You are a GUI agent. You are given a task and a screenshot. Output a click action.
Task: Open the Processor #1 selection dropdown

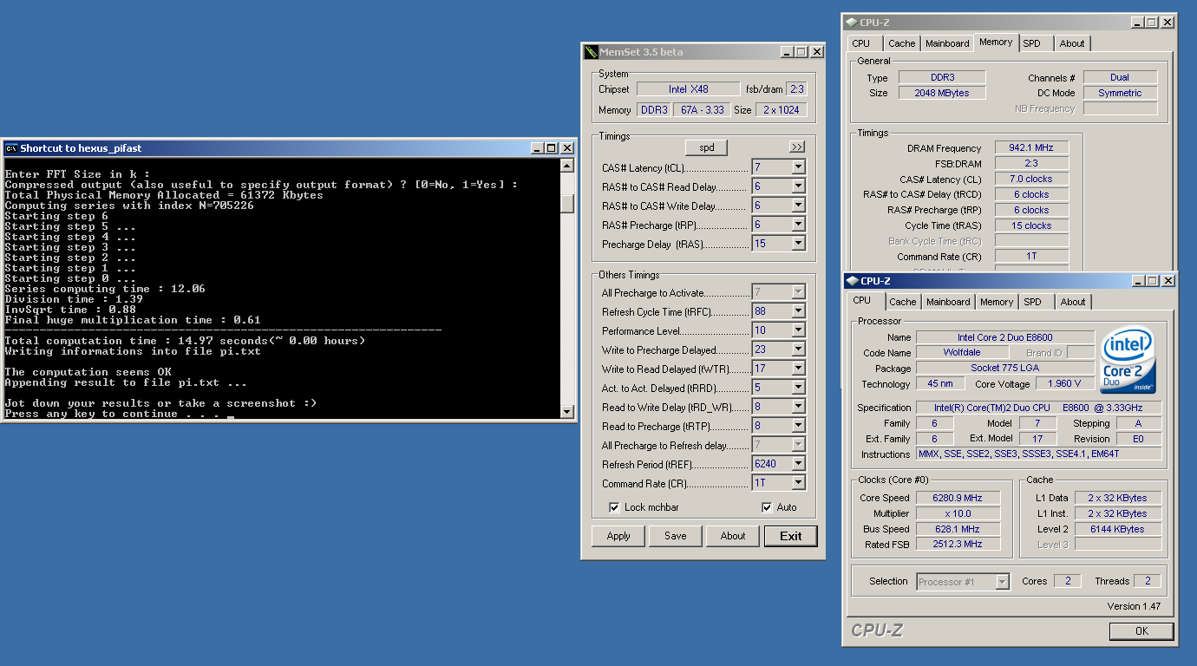point(1003,582)
